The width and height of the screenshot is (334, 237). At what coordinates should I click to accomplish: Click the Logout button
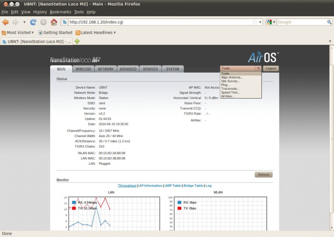271,68
